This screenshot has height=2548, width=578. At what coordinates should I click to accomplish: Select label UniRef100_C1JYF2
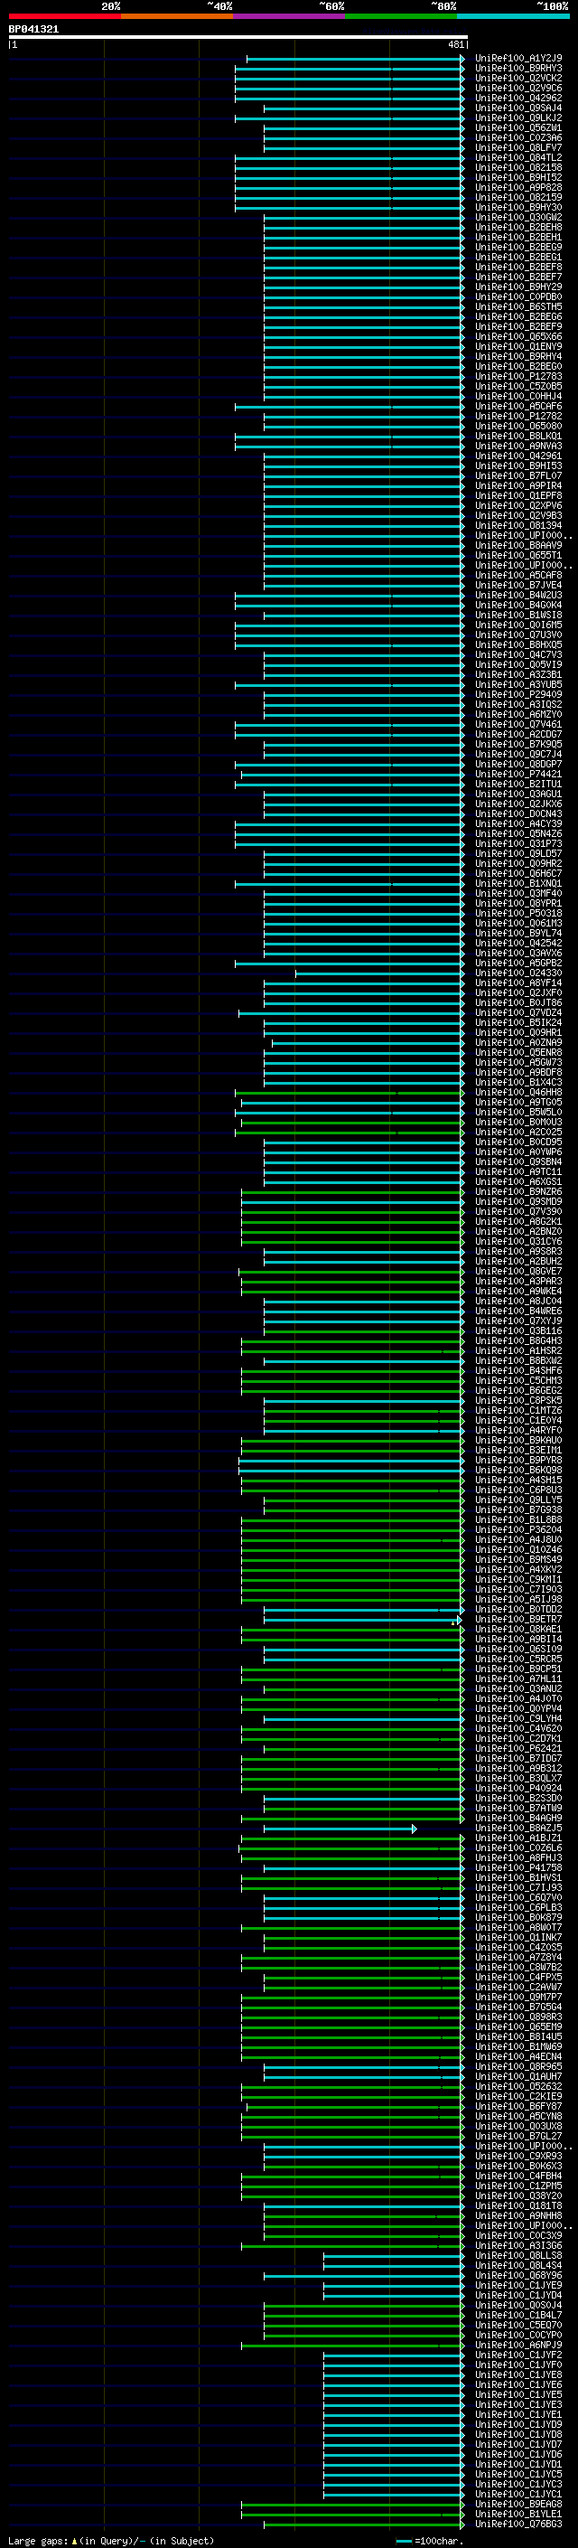point(518,2355)
